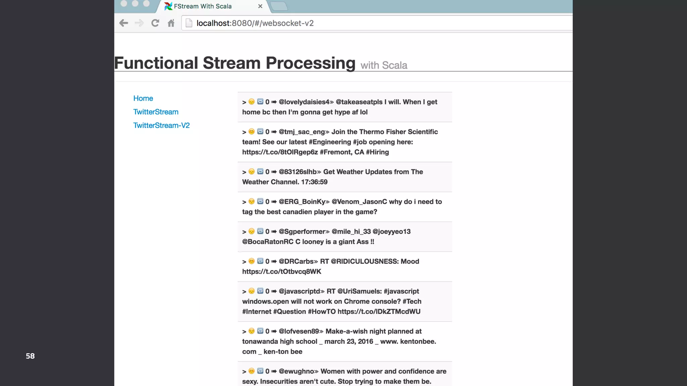The height and width of the screenshot is (386, 687).
Task: Open the Home sidebar link
Action: (143, 98)
